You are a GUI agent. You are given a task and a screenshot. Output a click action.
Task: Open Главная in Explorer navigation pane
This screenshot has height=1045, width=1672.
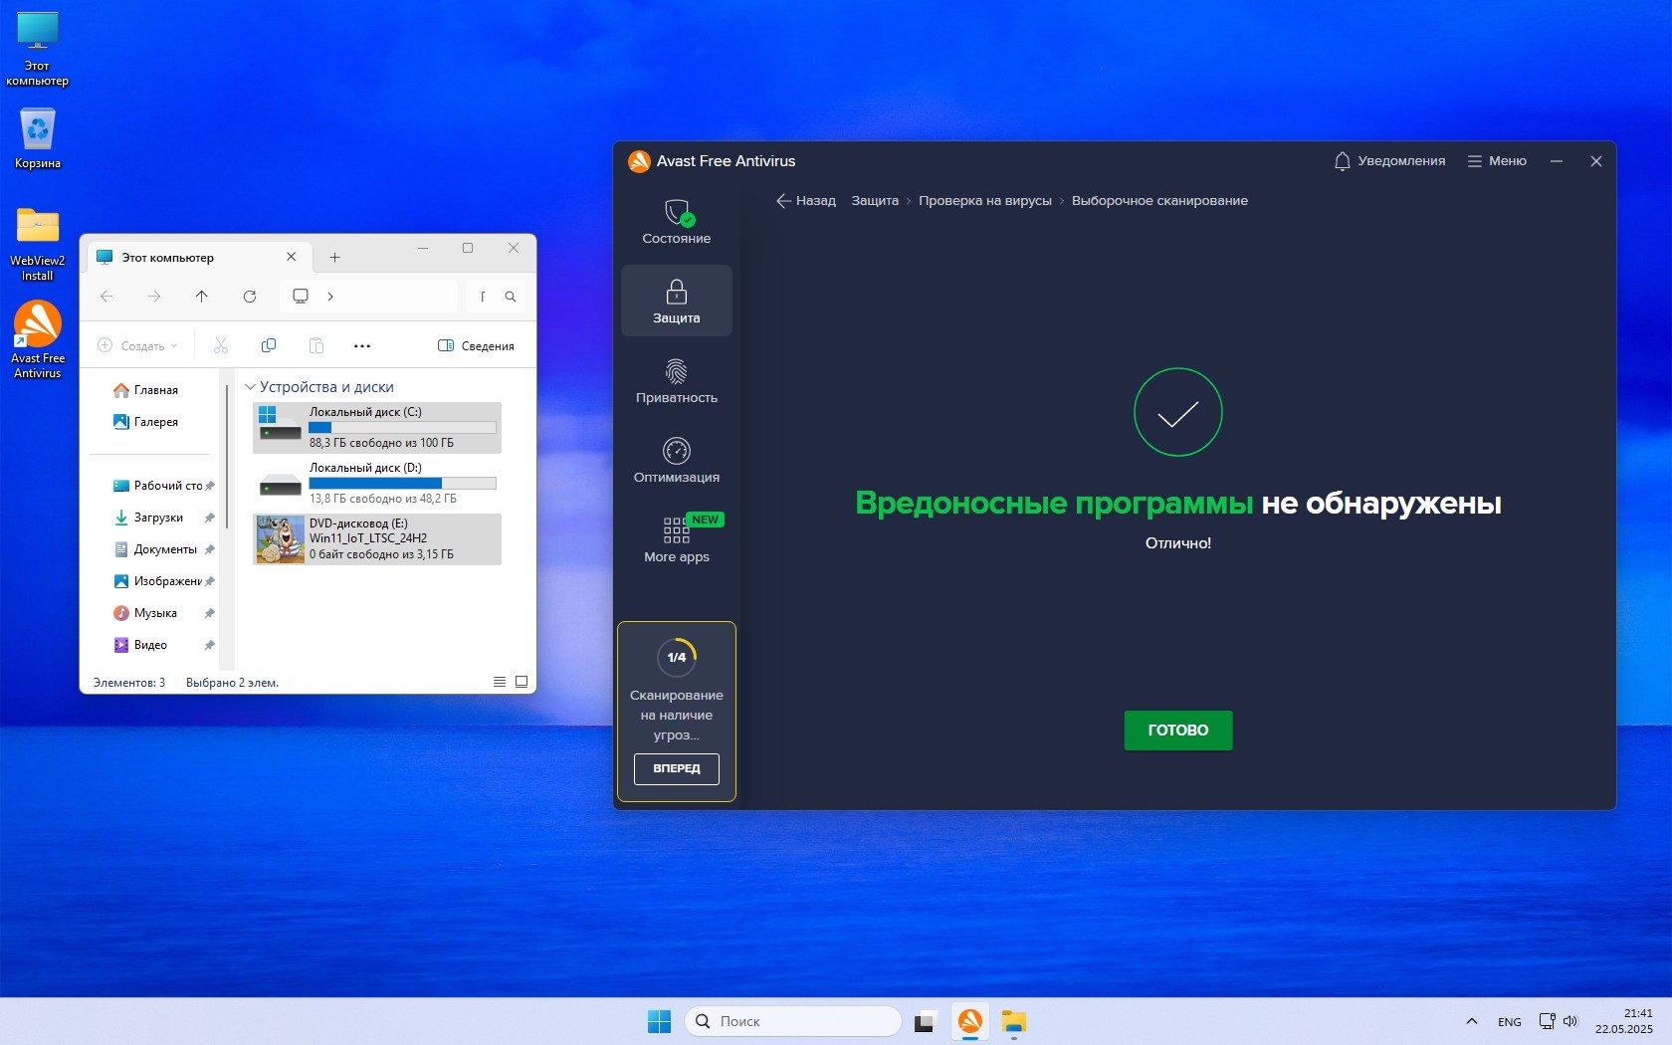[x=146, y=390]
